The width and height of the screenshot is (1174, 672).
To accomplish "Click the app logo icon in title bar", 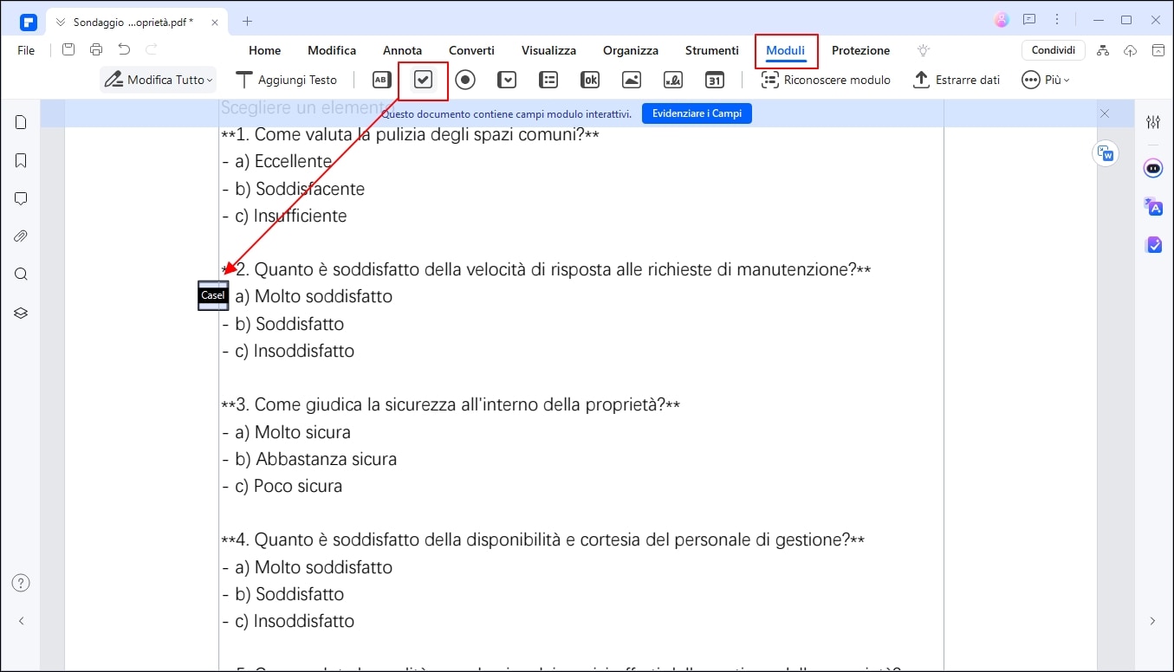I will 29,21.
